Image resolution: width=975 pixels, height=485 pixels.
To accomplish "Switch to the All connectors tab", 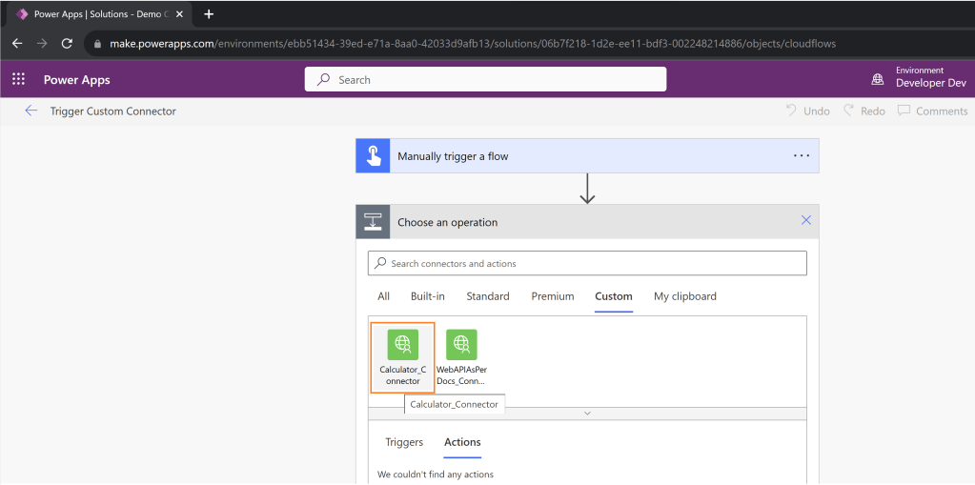I will click(383, 296).
